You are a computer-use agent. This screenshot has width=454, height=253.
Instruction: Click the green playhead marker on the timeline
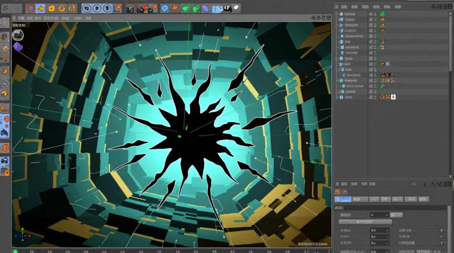[15, 251]
